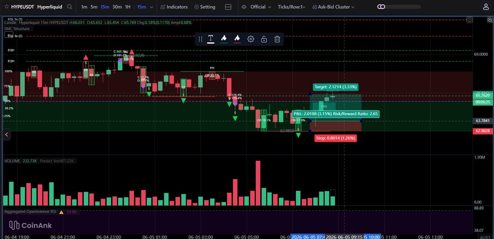Viewport: 494px width, 239px height.
Task: Click the Aggregated OpenInterest RSI label
Action: tap(31, 212)
